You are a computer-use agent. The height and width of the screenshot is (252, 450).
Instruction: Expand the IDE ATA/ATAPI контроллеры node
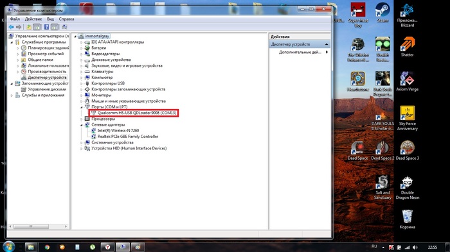(x=81, y=42)
